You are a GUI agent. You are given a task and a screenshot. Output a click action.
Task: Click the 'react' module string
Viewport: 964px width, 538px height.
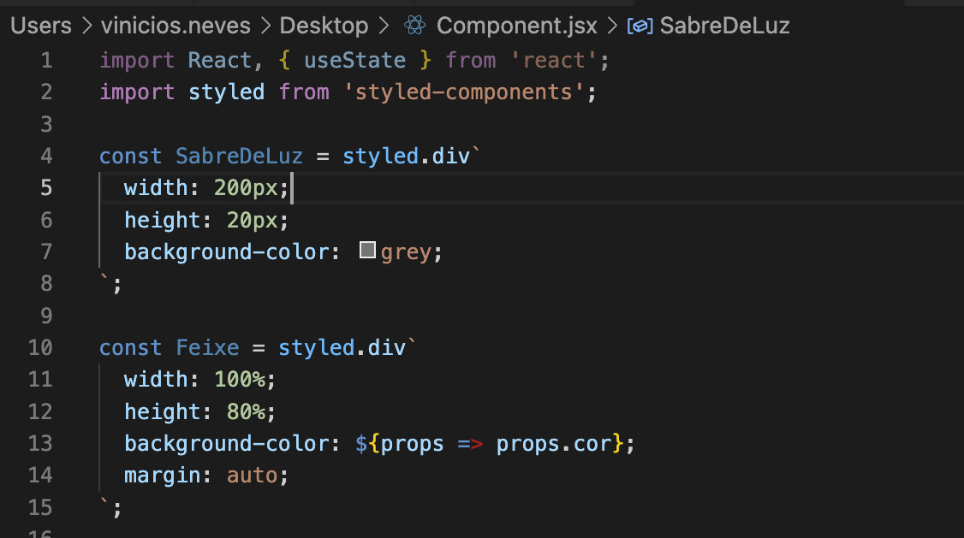(x=553, y=60)
